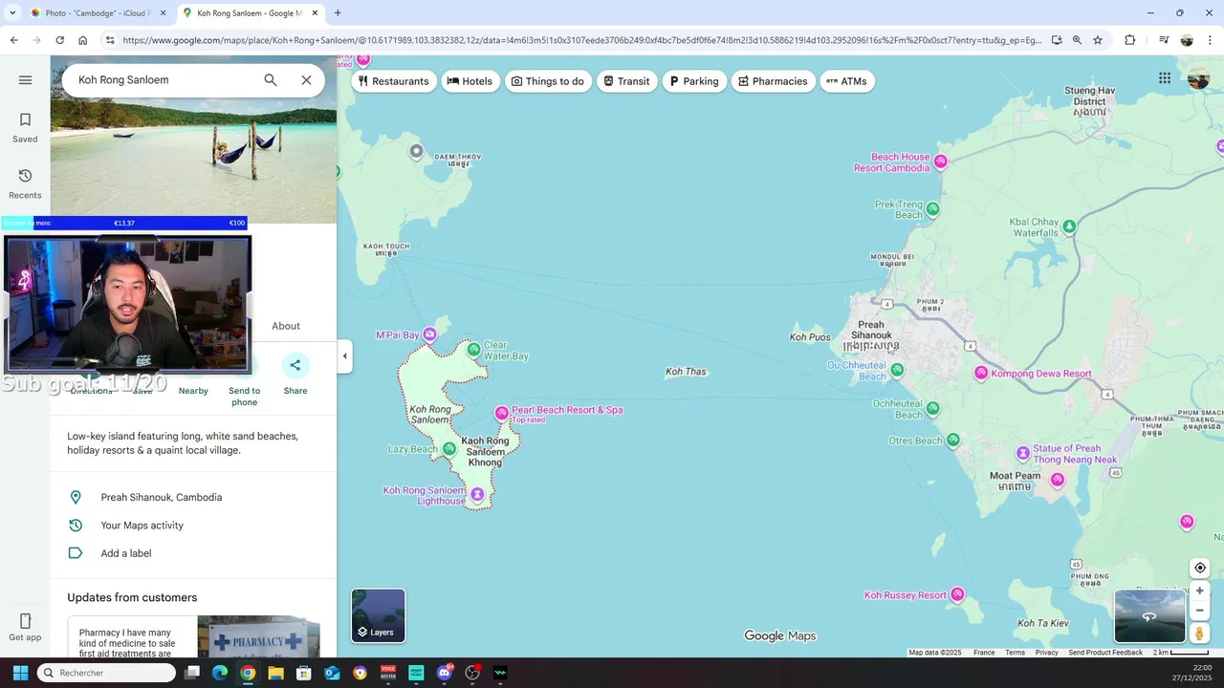This screenshot has width=1224, height=688.
Task: Open the Google account avatar on map
Action: (x=1198, y=78)
